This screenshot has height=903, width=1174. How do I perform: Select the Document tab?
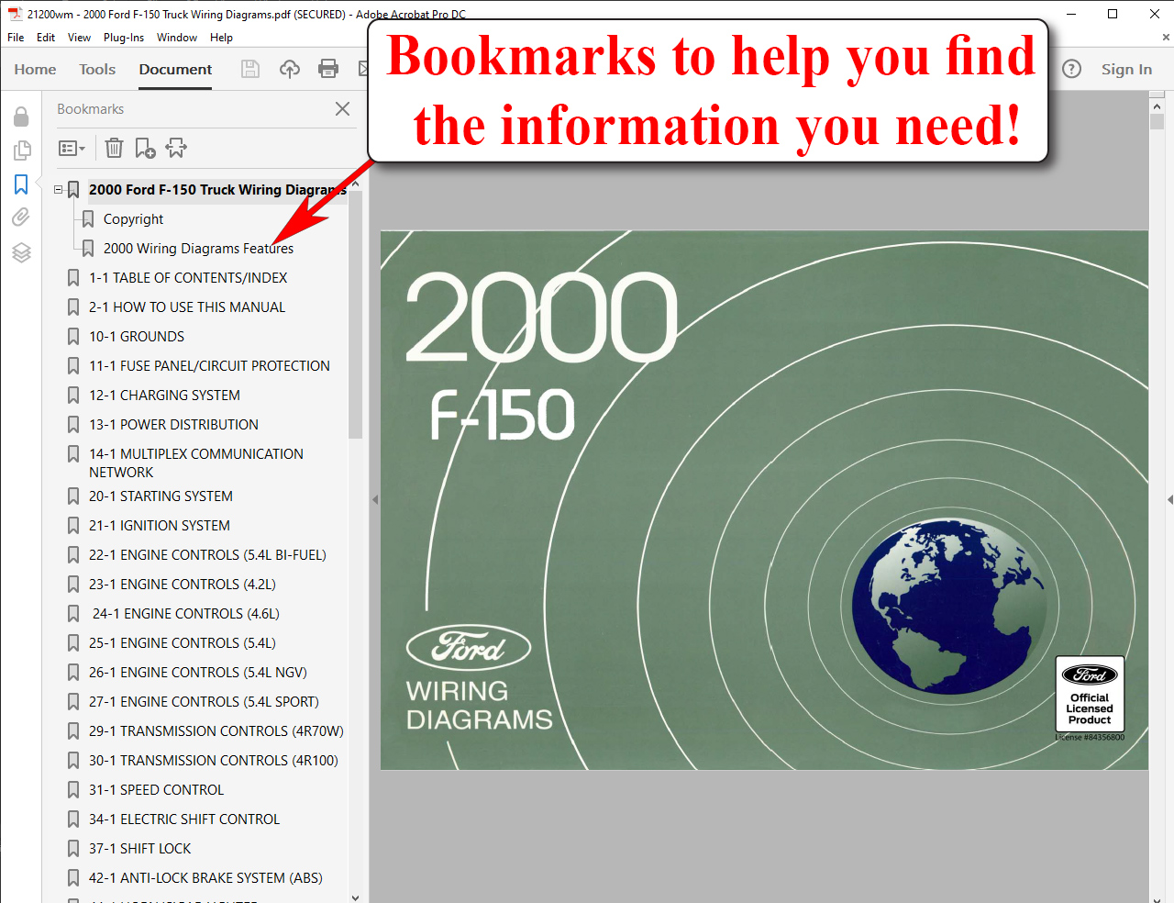pos(175,69)
